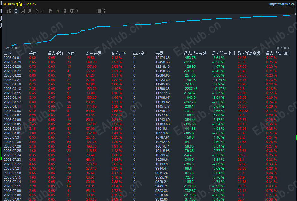Click the chart end date 2025.09.01
Image resolution: width=297 pixels, height=201 pixels.
coord(282,48)
